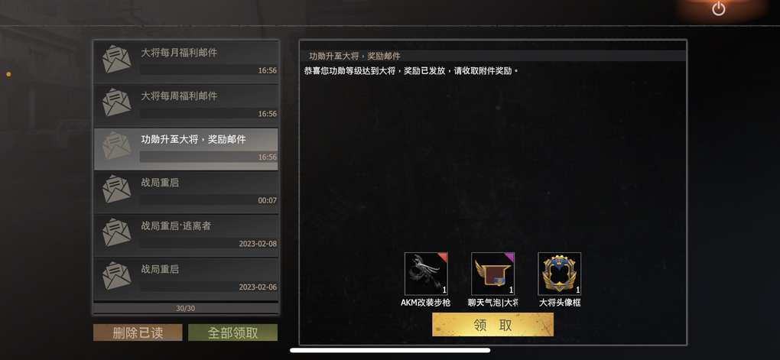The width and height of the screenshot is (780, 360).
Task: Select the 大将头像框 avatar frame icon
Action: 559,274
